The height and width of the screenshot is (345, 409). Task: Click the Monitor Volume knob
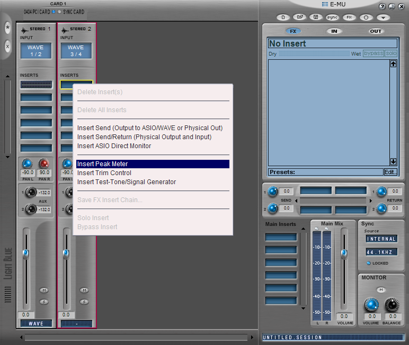click(371, 305)
